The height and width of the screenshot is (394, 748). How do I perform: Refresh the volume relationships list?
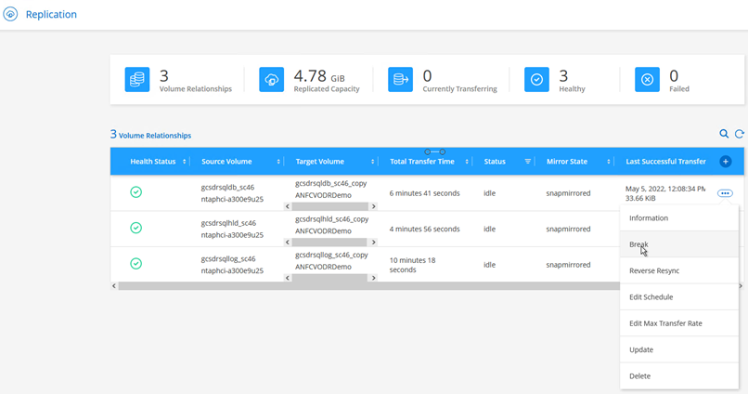click(x=739, y=135)
